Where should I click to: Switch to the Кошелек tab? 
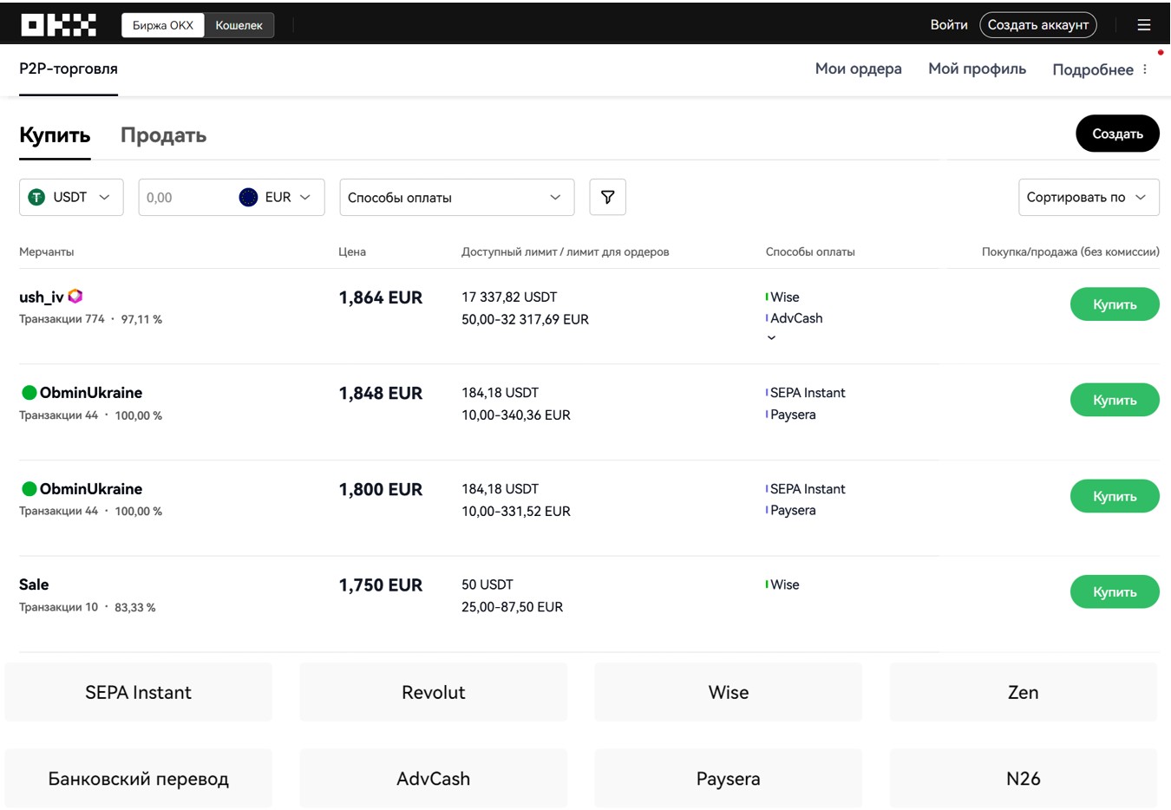[239, 25]
